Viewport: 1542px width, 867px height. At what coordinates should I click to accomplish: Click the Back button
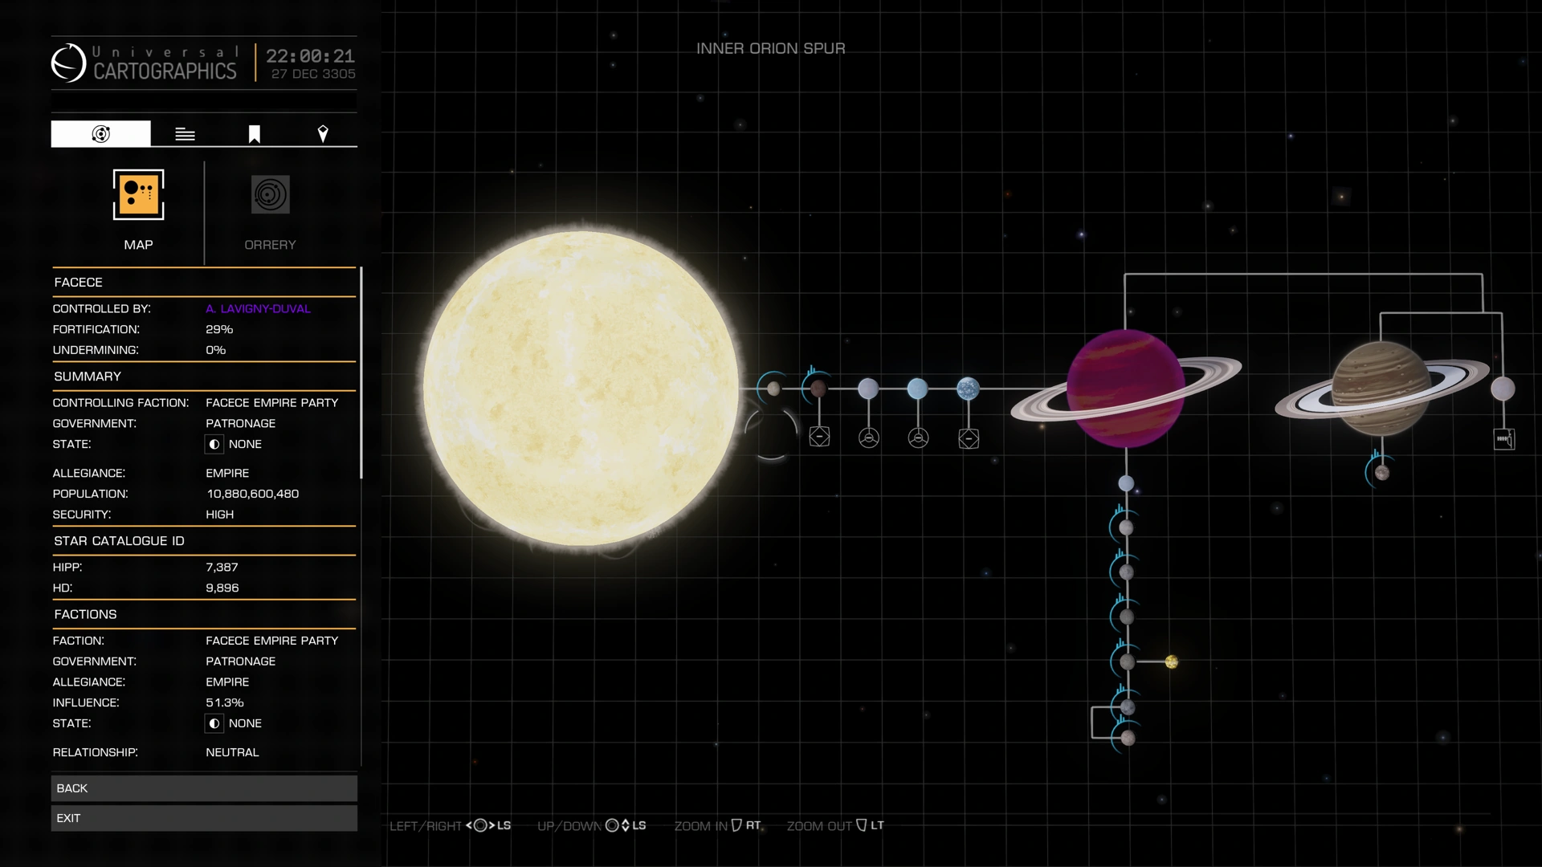[x=204, y=788]
